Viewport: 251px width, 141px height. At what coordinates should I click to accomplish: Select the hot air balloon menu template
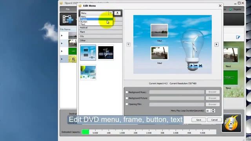point(88,72)
